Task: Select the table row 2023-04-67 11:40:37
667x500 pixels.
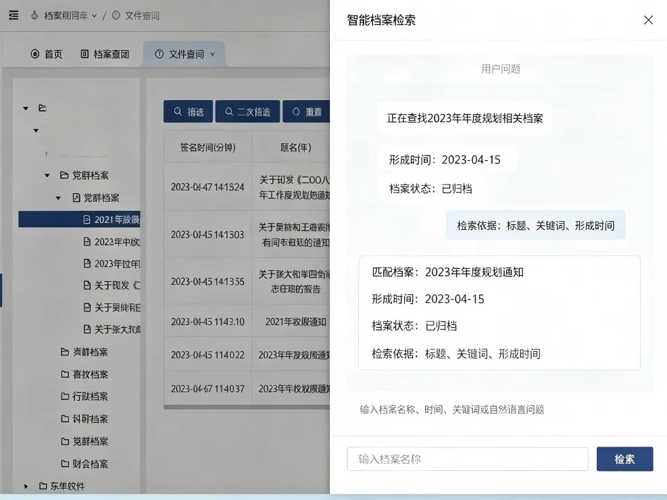Action: (247, 389)
